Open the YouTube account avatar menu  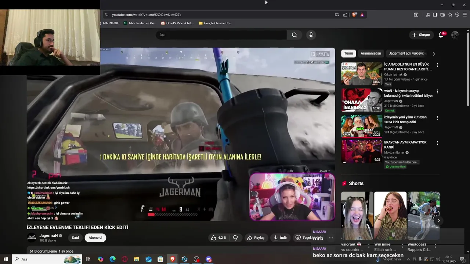[x=455, y=35]
